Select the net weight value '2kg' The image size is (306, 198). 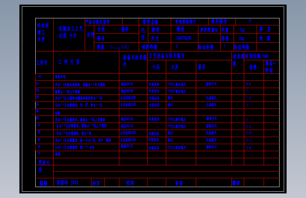tap(242, 38)
